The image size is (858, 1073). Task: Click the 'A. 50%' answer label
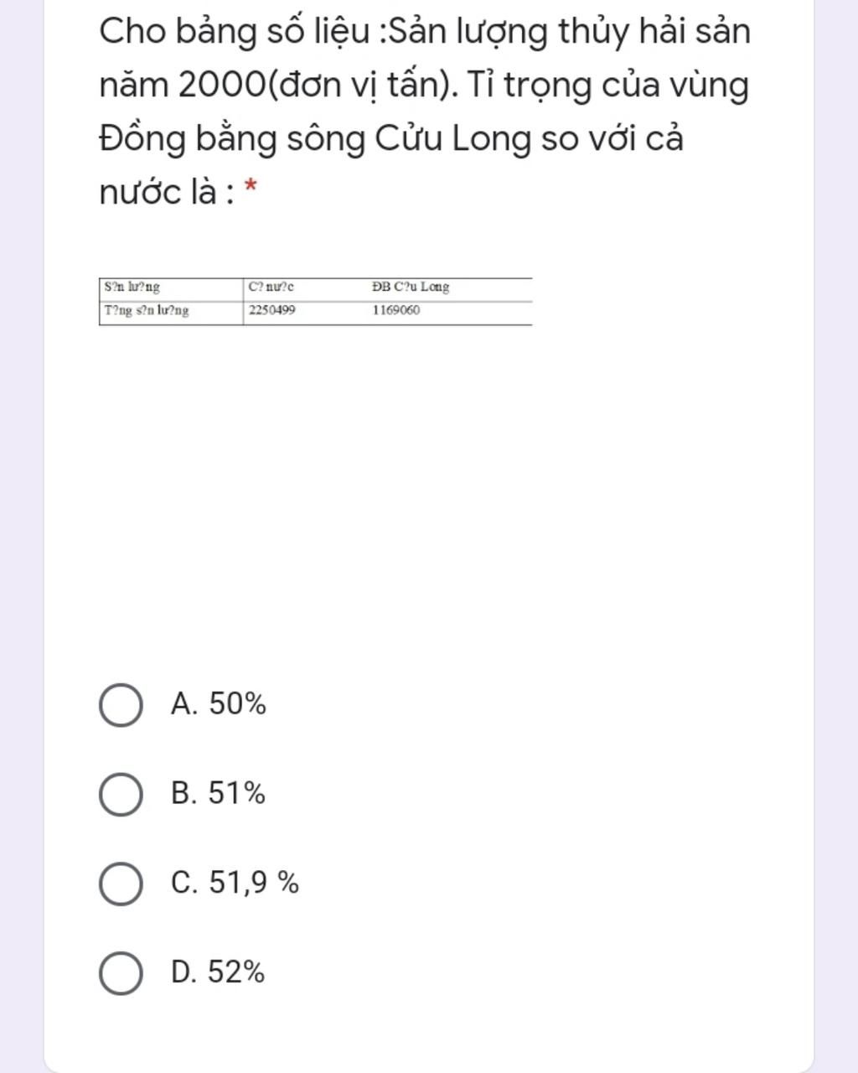pos(218,704)
